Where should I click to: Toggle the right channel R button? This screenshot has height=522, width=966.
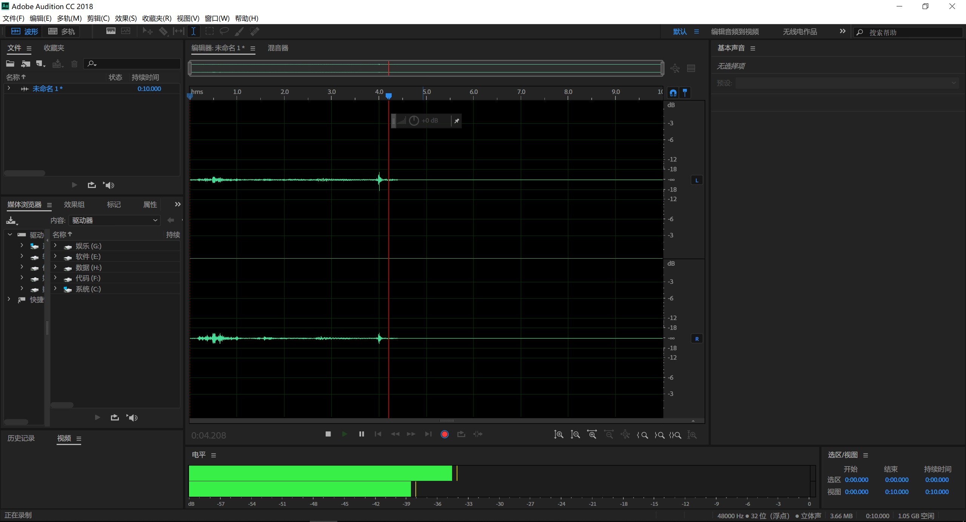coord(697,339)
